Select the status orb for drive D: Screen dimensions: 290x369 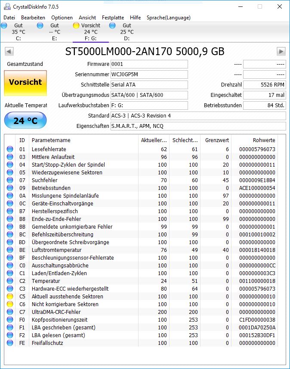(112, 25)
